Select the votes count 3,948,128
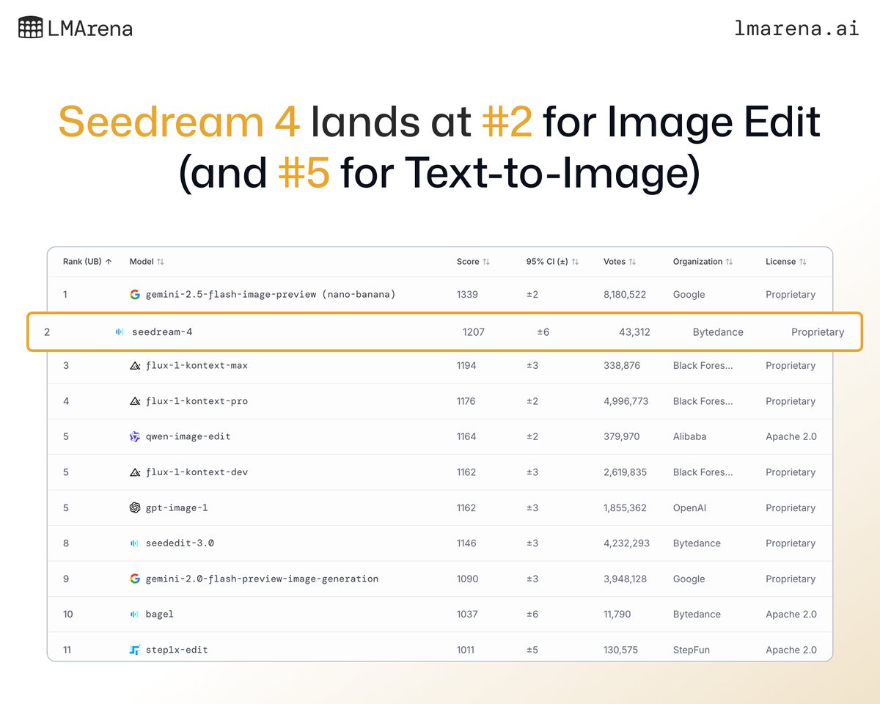The width and height of the screenshot is (880, 704). tap(625, 579)
